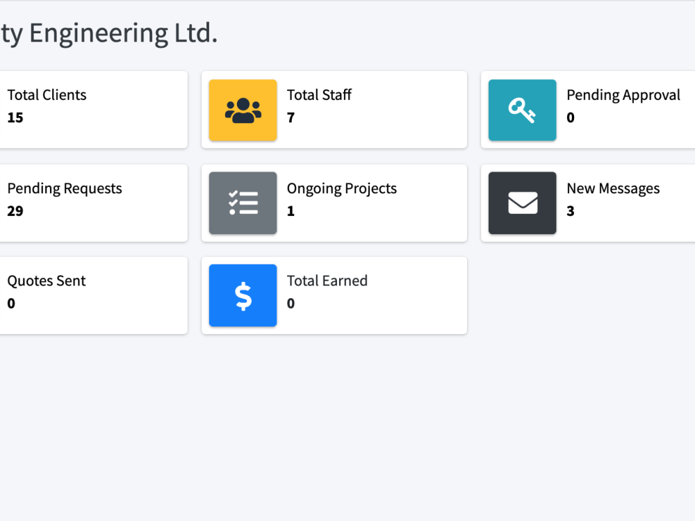Select the New Messages count of 3
This screenshot has height=521, width=695.
(570, 210)
